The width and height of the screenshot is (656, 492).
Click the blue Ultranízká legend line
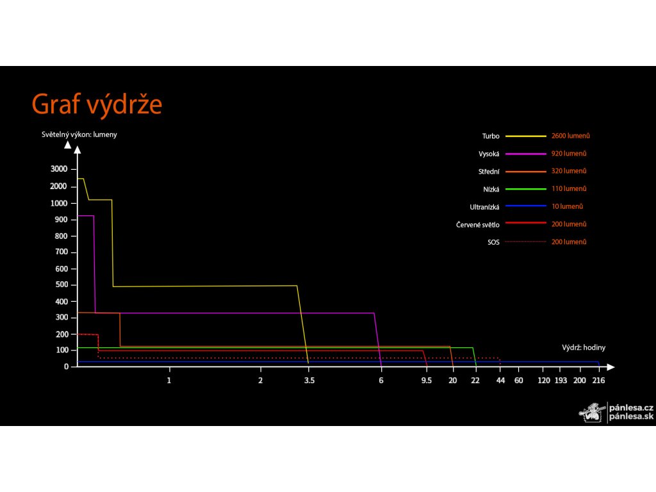point(525,206)
